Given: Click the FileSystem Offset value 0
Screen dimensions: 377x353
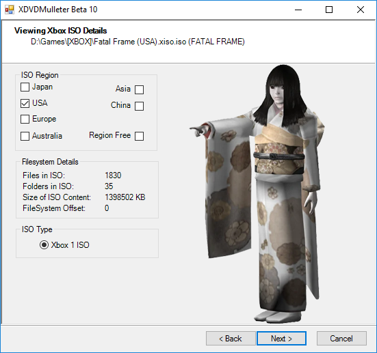Looking at the screenshot, I should (x=107, y=208).
